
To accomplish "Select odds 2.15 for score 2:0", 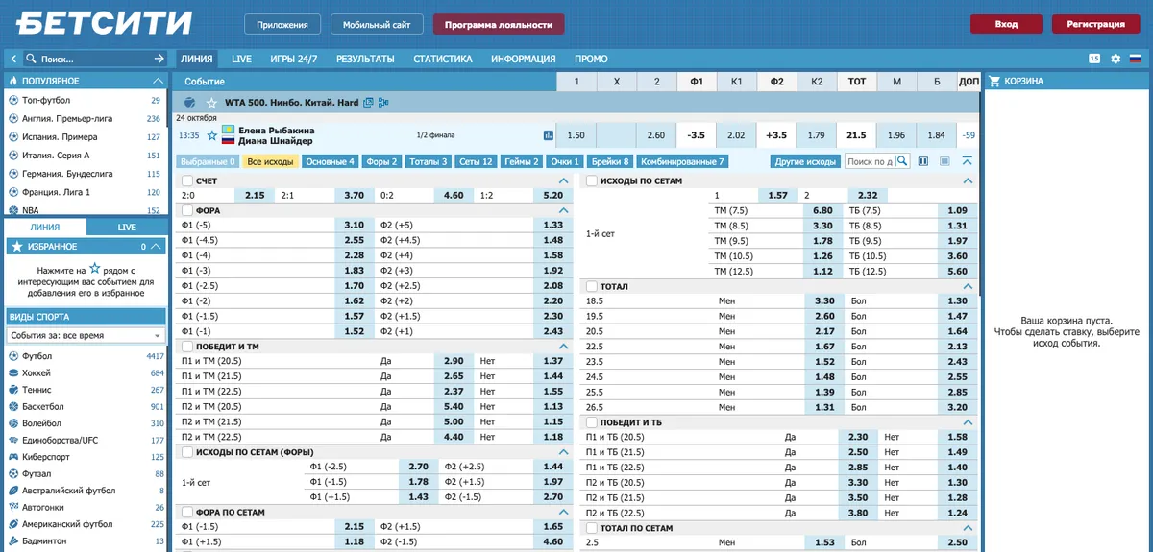I will coord(255,195).
